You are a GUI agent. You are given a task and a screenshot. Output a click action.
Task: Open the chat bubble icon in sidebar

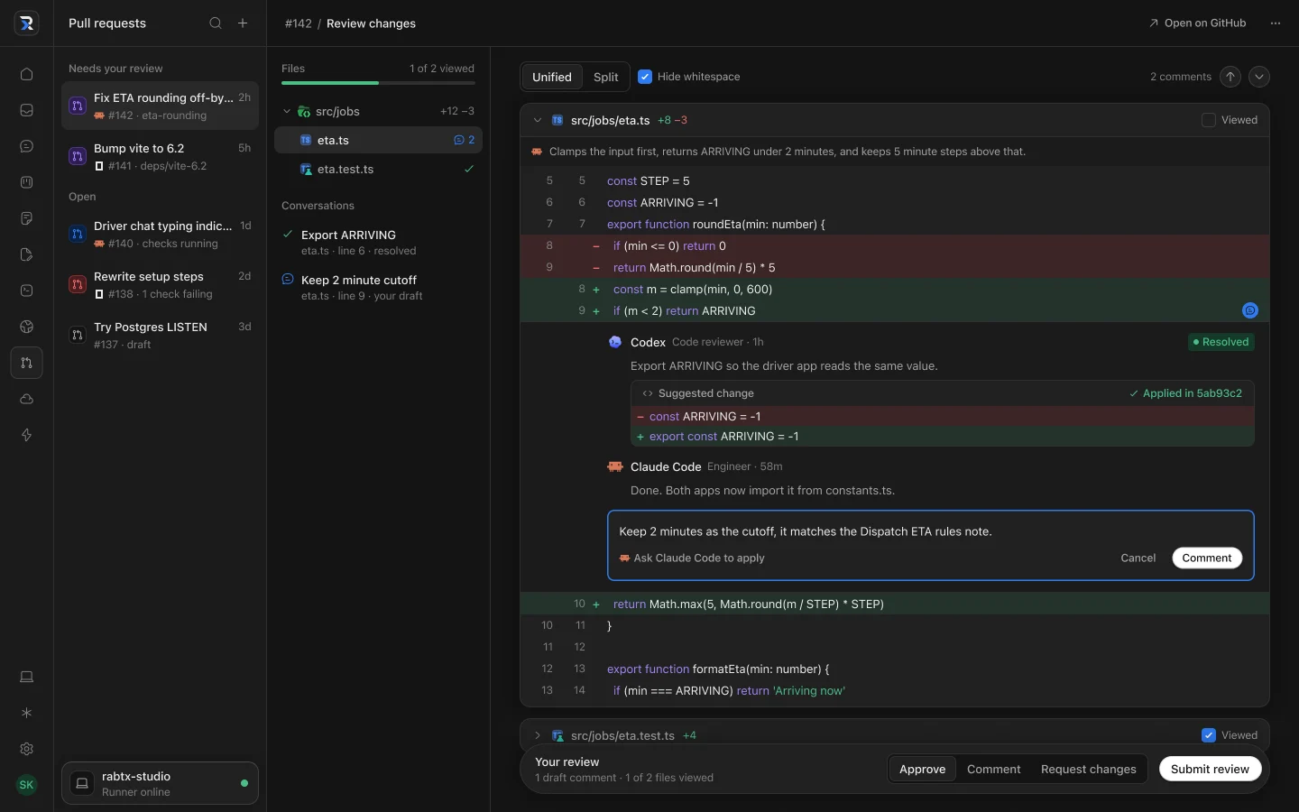pos(26,146)
